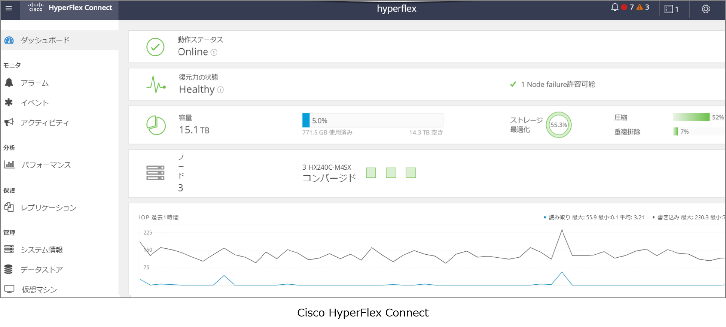Open the hamburger navigation menu
Screen dimensions: 726x327
9,8
